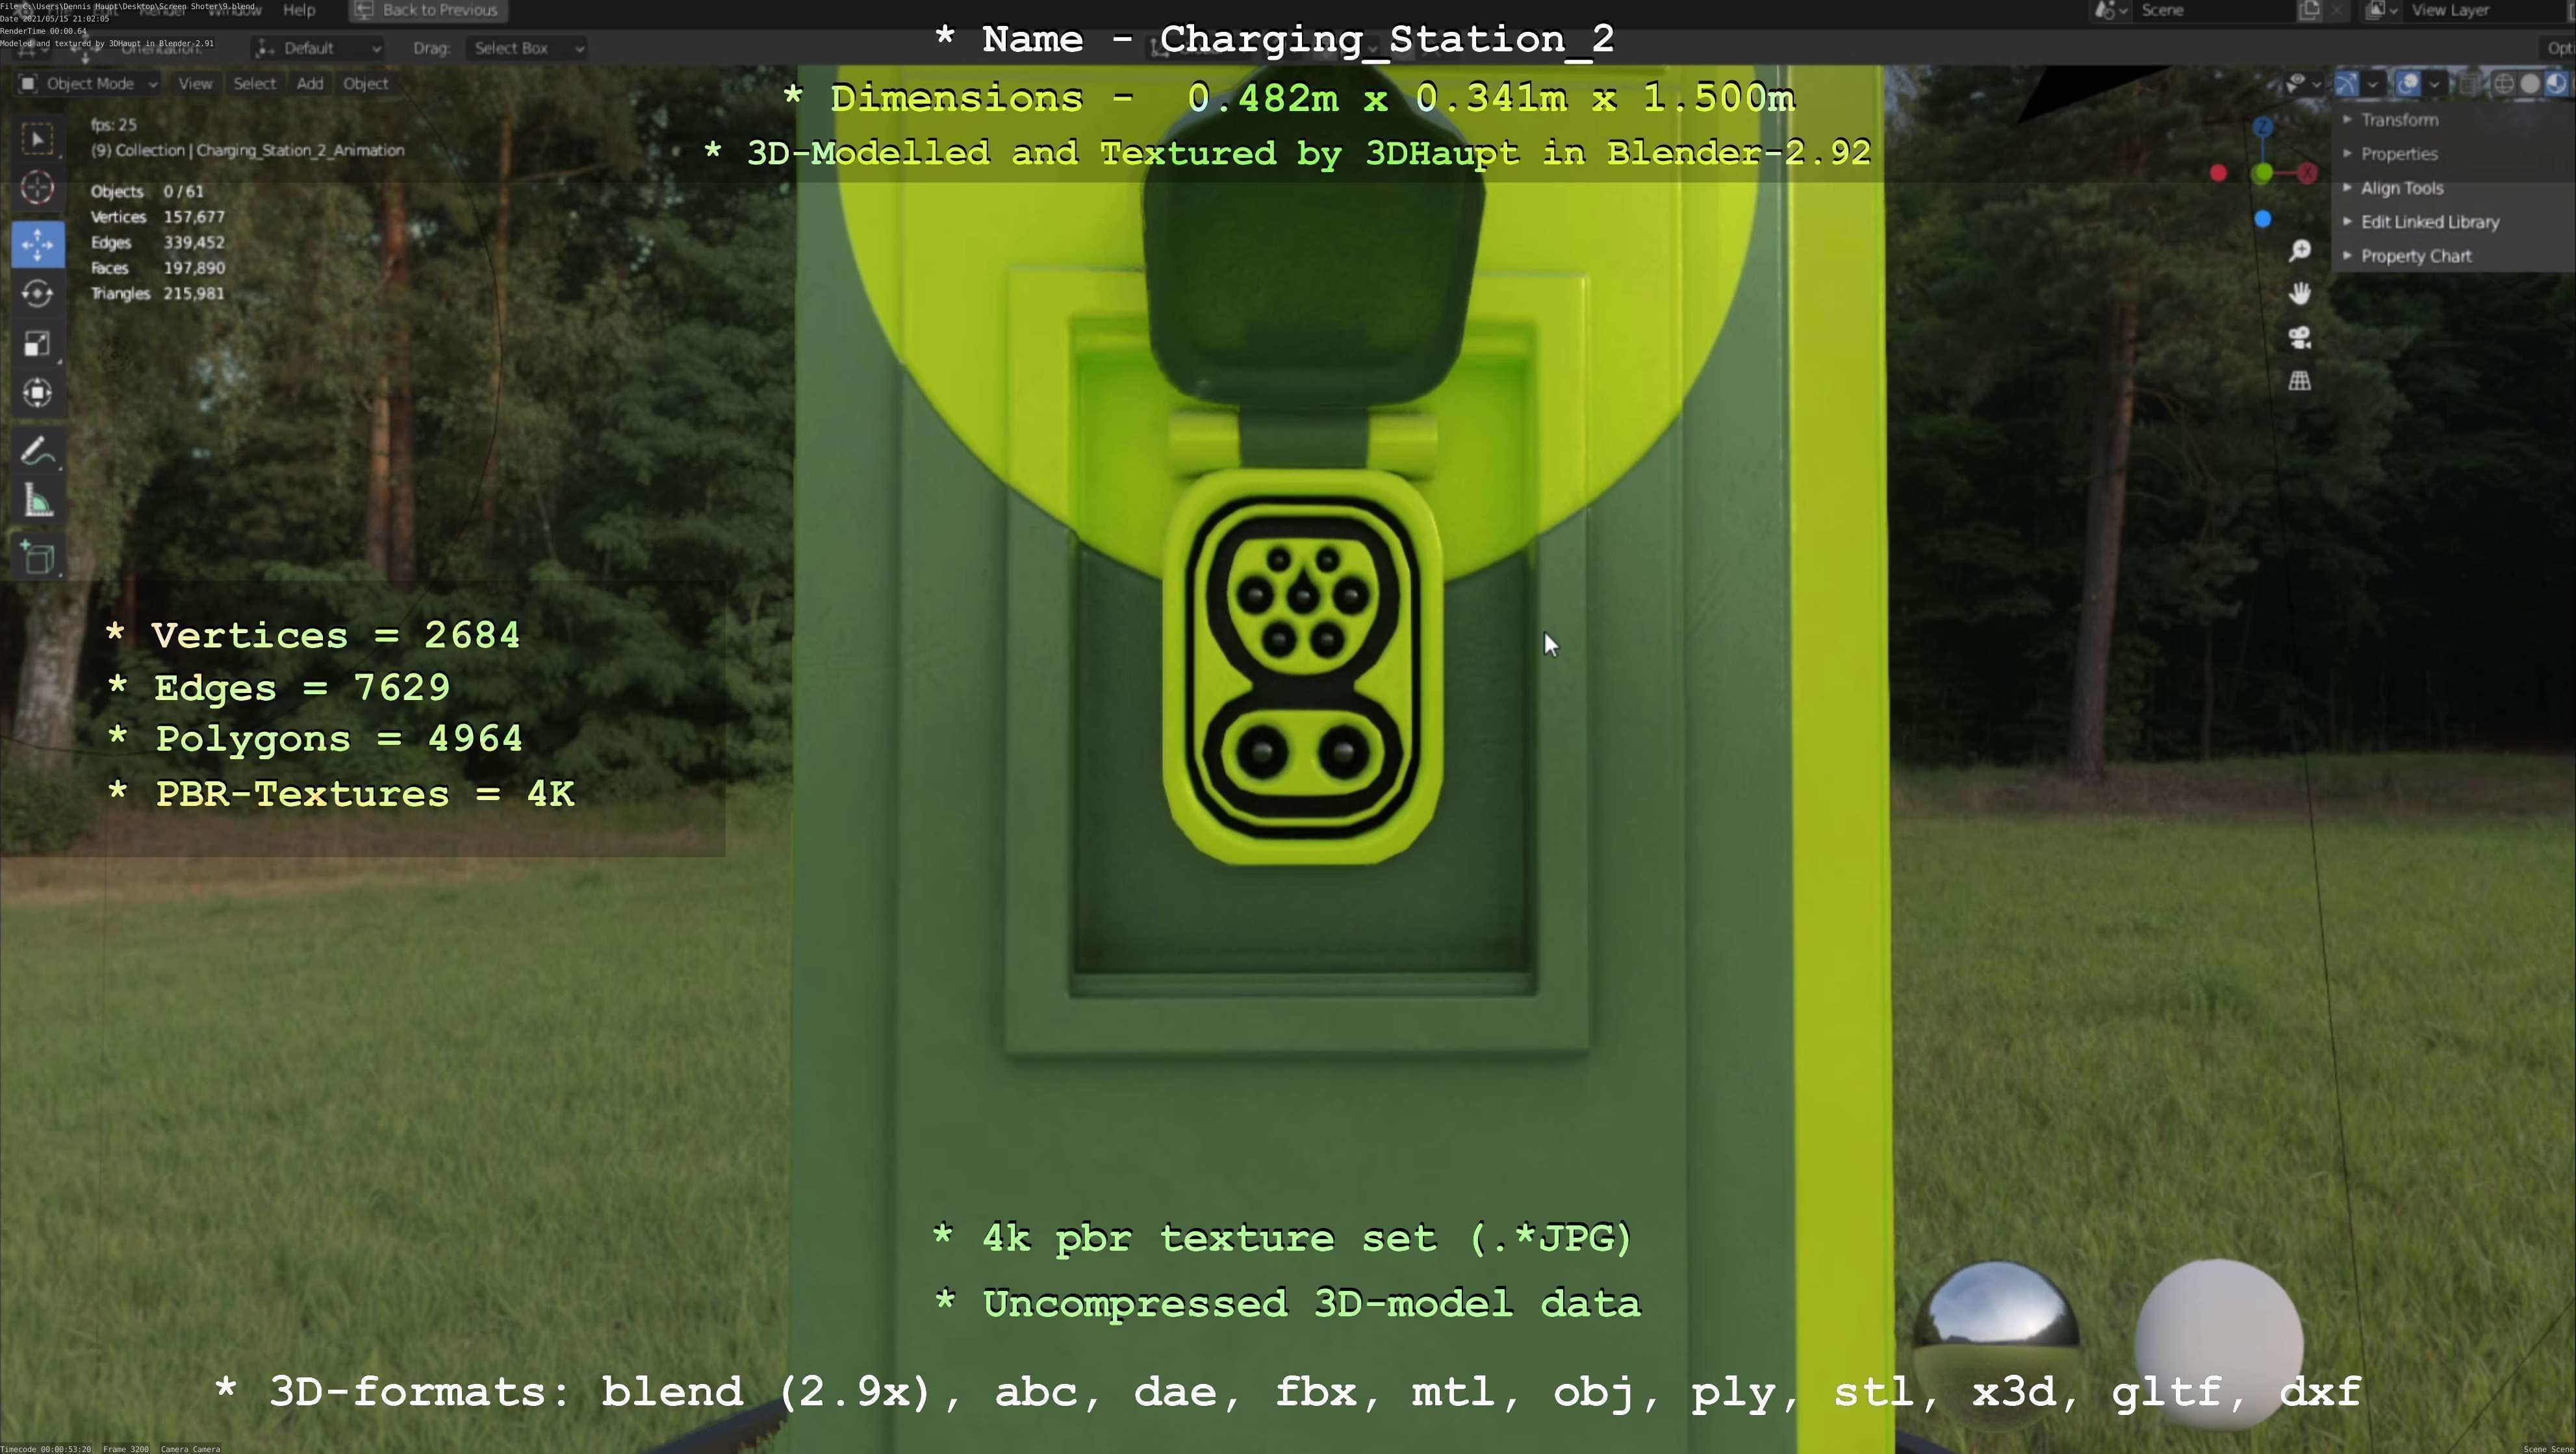Select the Annotate pencil tool
Viewport: 2576px width, 1454px height.
click(x=38, y=452)
